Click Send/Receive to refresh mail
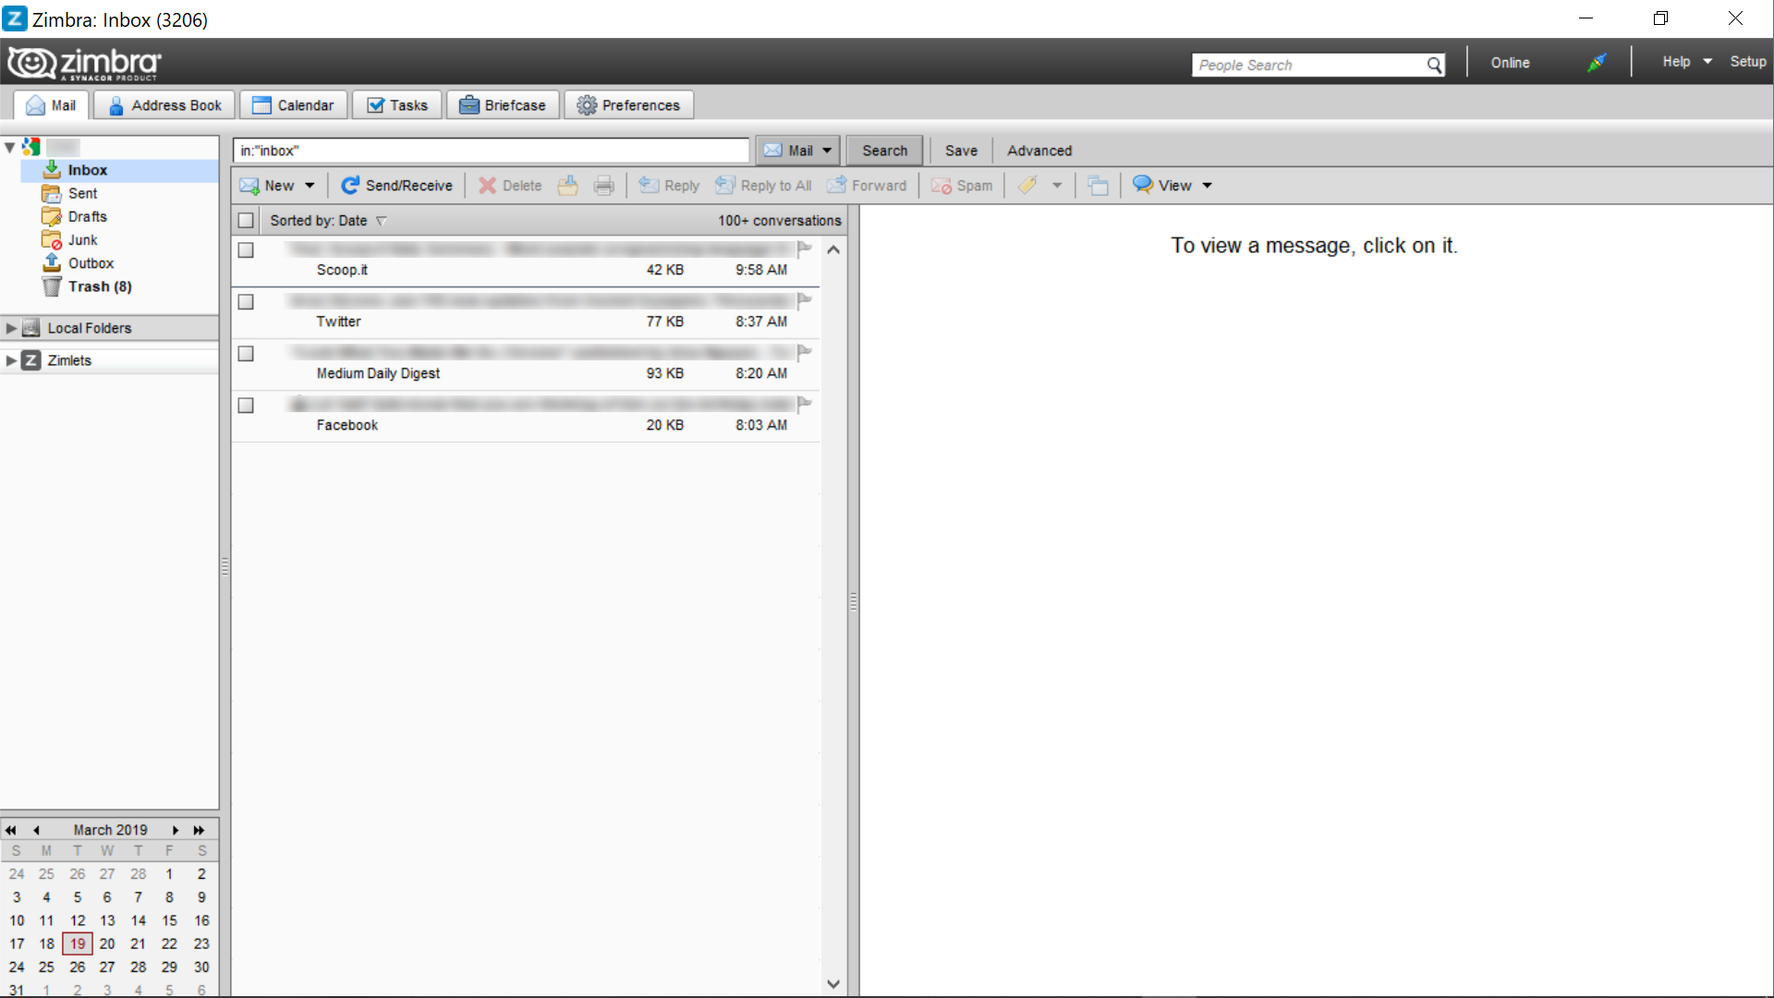 [x=397, y=186]
